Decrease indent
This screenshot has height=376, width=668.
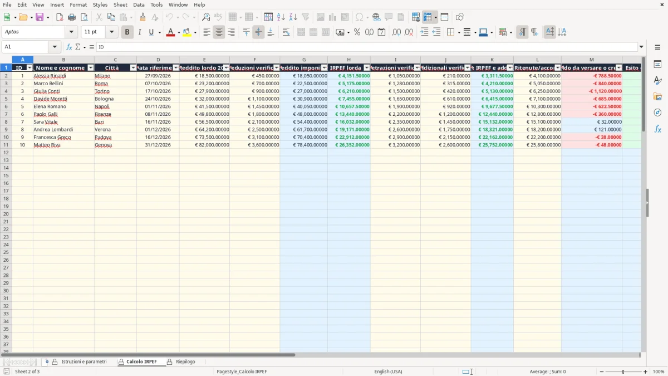(x=436, y=32)
